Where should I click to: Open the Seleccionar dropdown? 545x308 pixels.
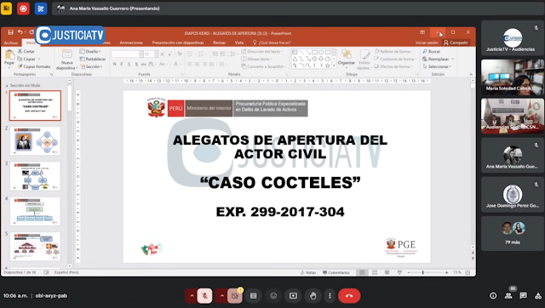[x=437, y=66]
